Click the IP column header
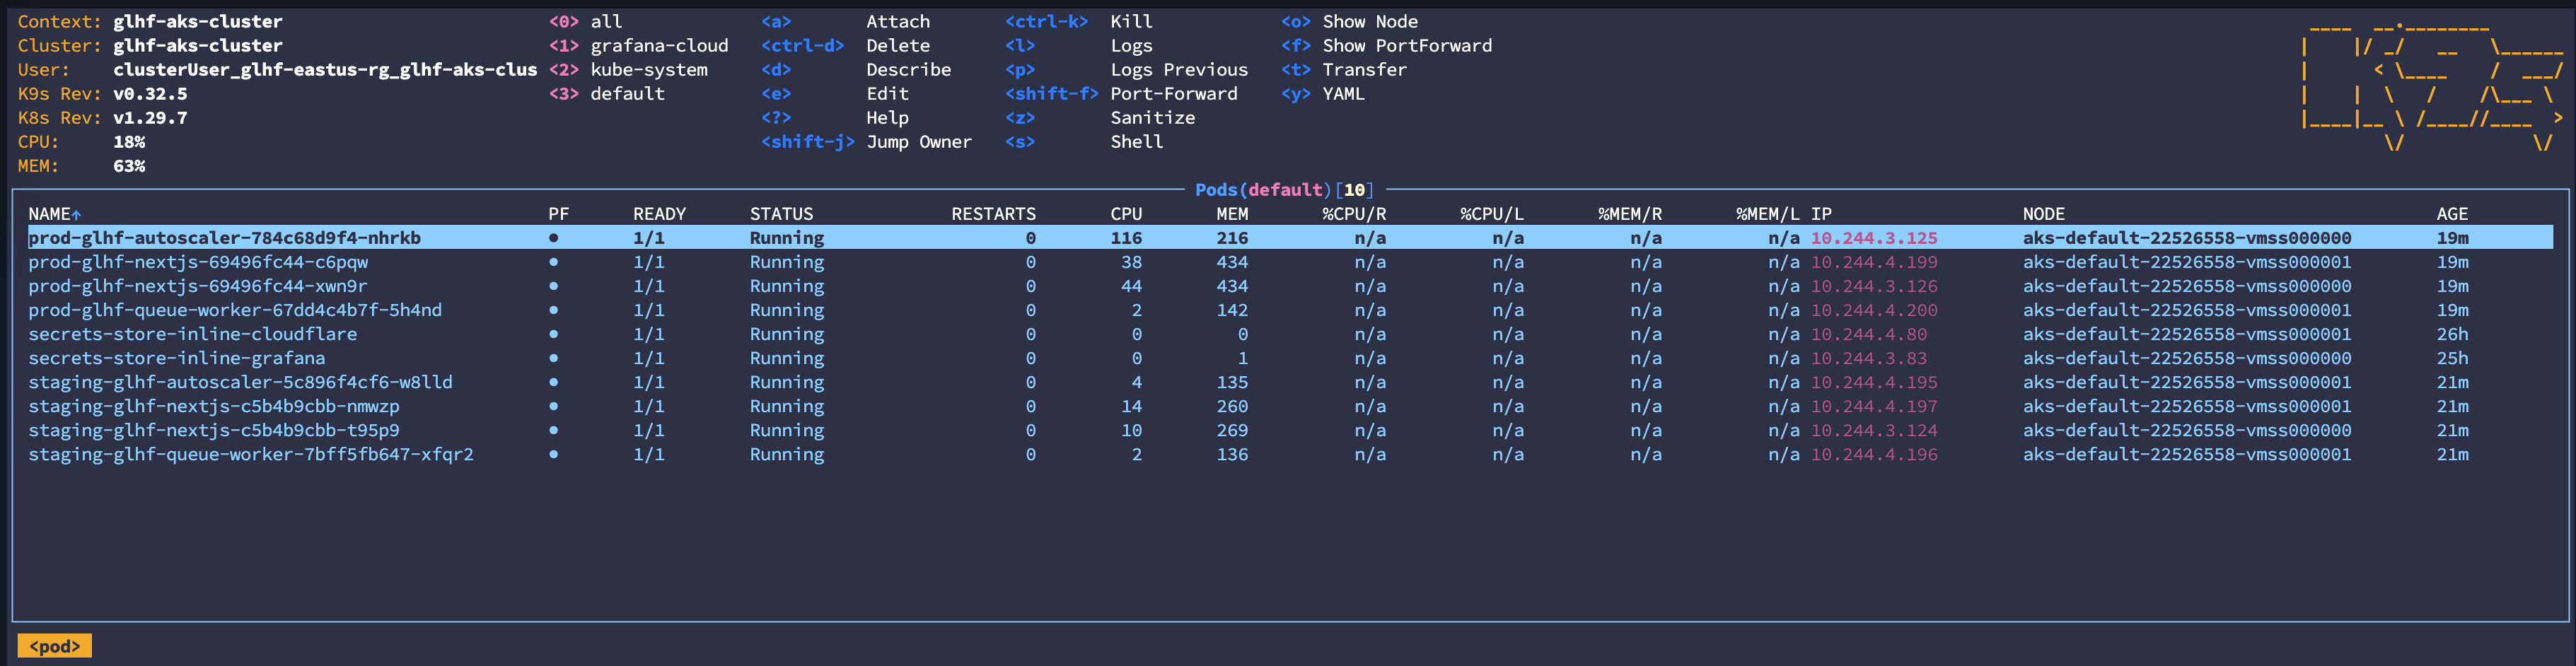 coord(1821,214)
